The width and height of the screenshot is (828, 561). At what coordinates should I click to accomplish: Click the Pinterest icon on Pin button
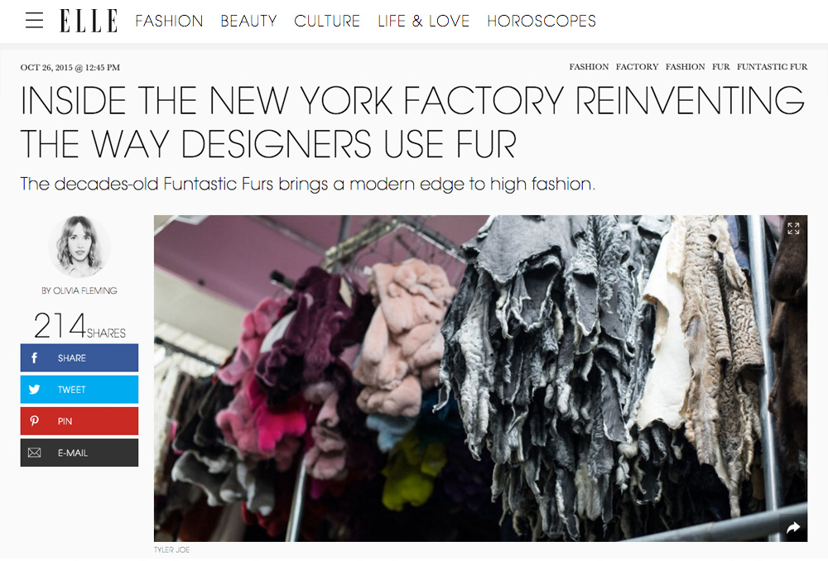point(34,421)
